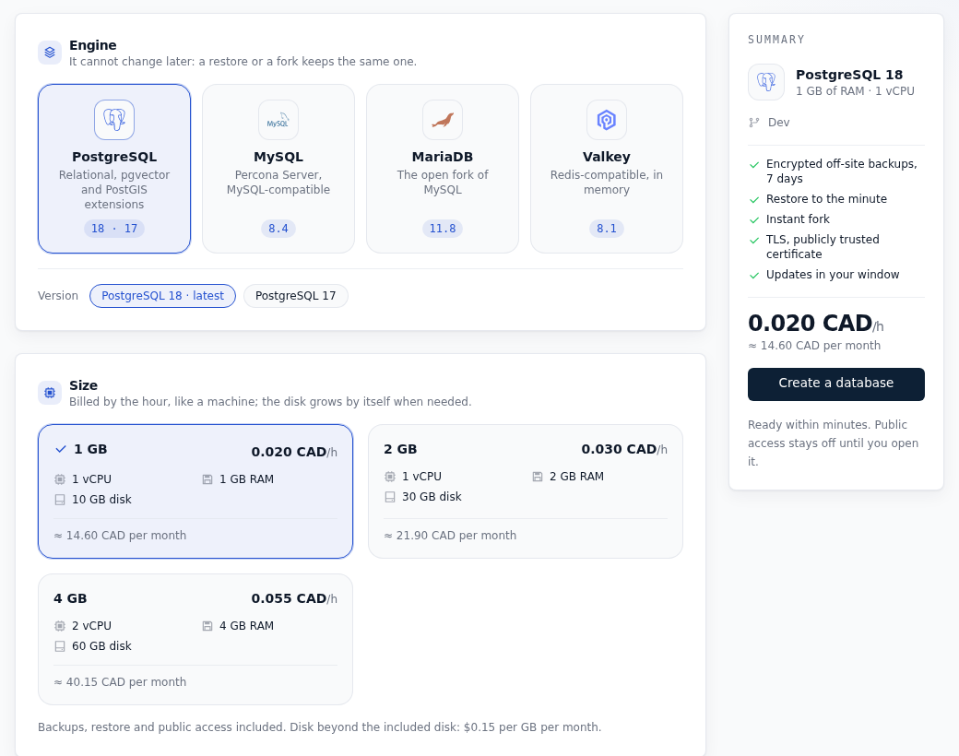
Task: Click checkmark beside Restore to the minute
Action: [x=754, y=199]
